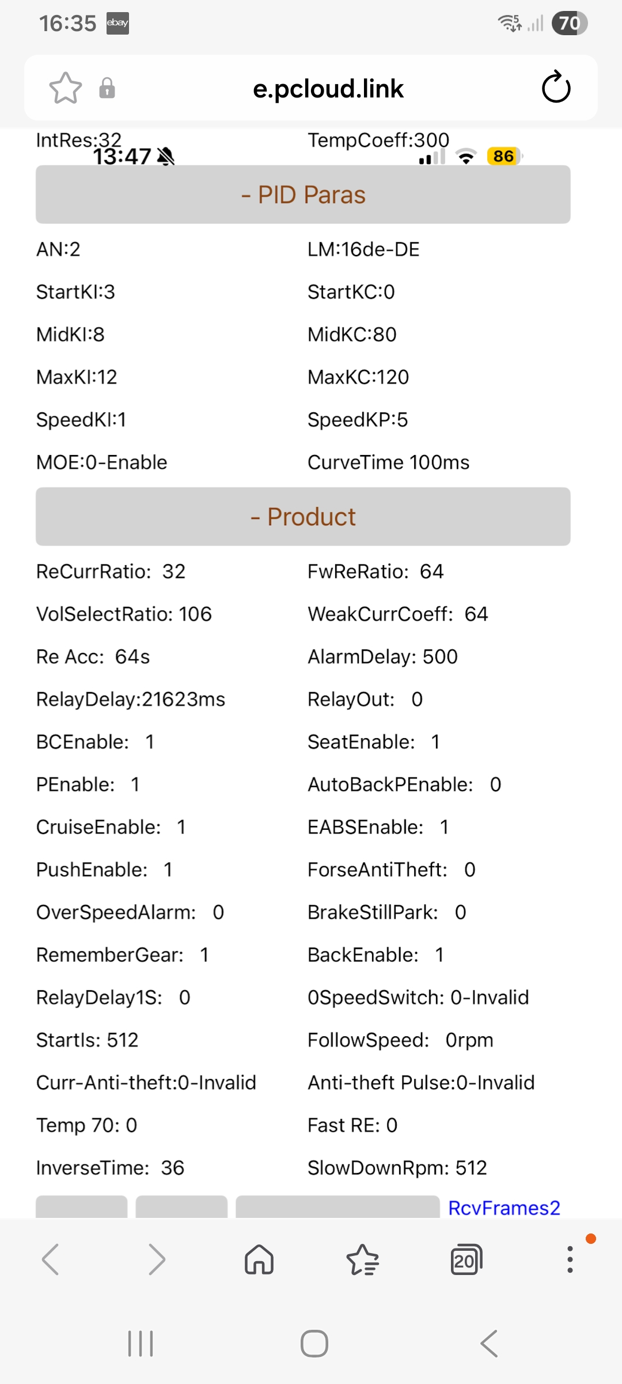This screenshot has height=1384, width=622.
Task: Open browser three-dot more menu
Action: [570, 1259]
